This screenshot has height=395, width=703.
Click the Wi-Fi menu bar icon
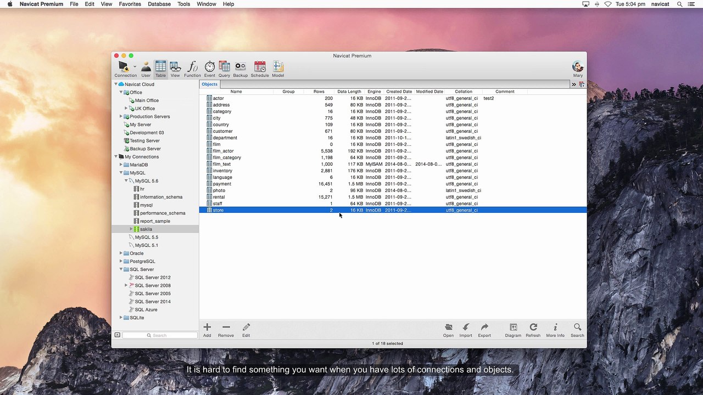(x=608, y=4)
